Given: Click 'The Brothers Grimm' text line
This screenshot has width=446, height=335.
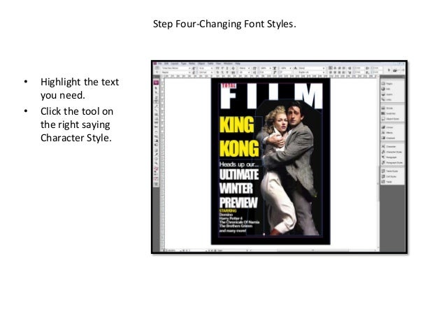Looking at the screenshot, I should [x=236, y=226].
